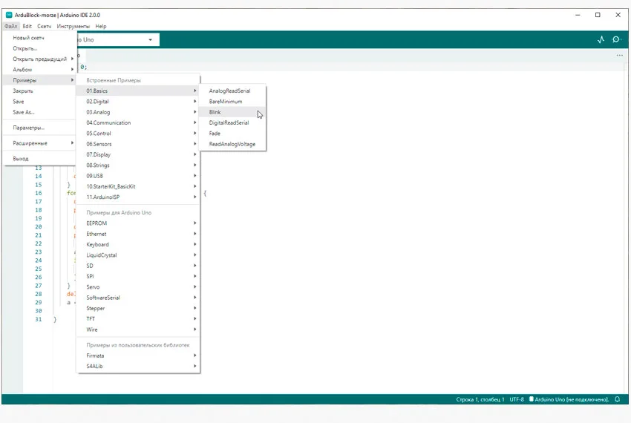Open the Инструменты menu

[x=73, y=26]
